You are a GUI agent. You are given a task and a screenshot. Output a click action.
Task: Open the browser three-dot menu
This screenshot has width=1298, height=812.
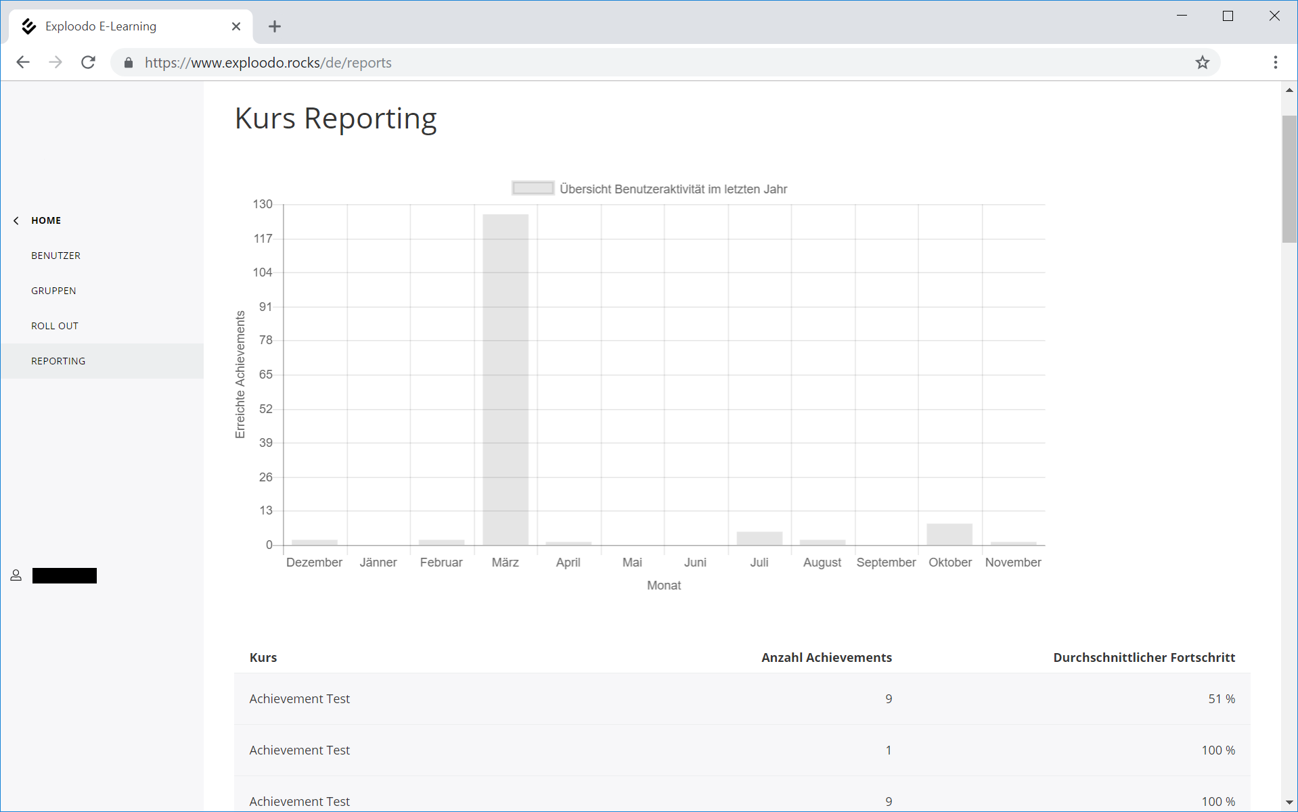coord(1275,62)
